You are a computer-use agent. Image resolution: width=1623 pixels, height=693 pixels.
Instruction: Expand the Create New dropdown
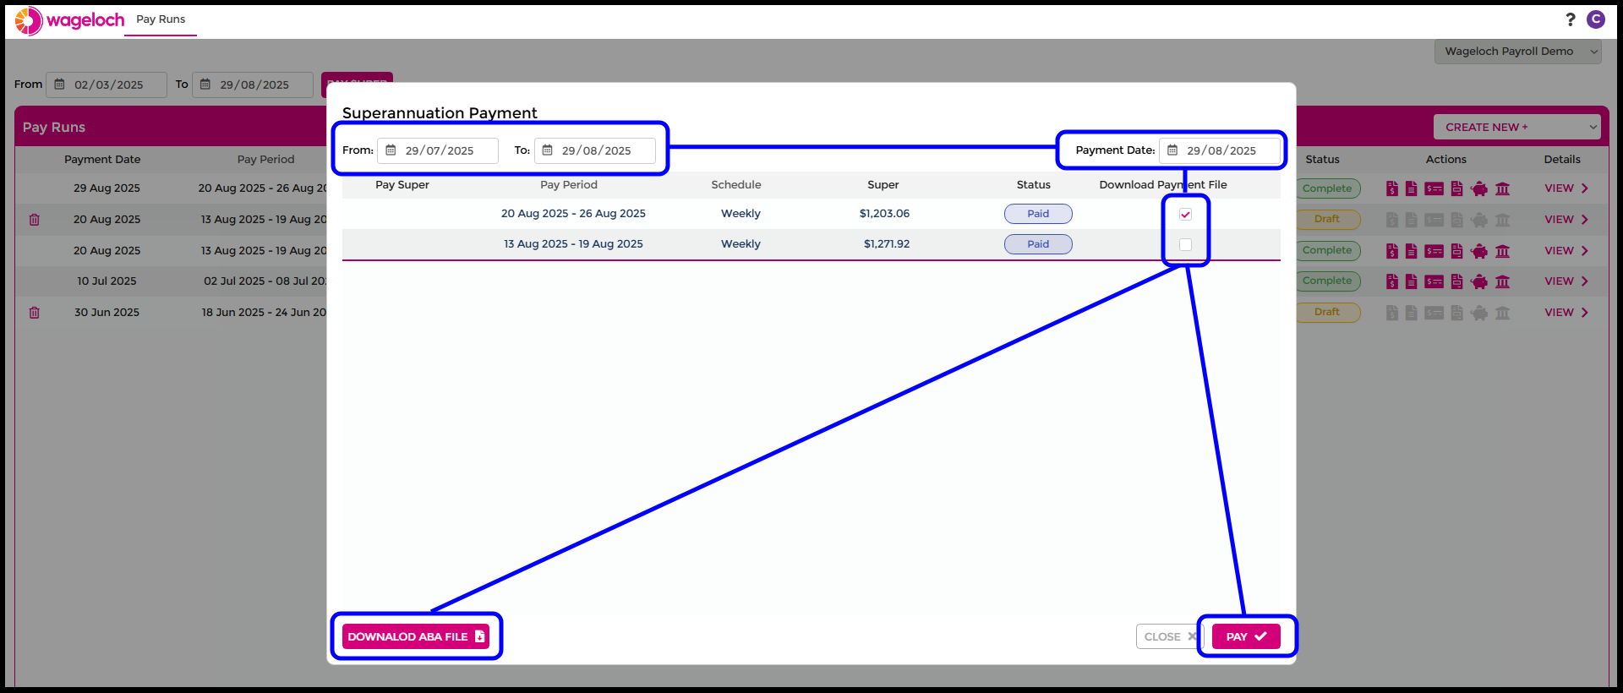(x=1517, y=128)
